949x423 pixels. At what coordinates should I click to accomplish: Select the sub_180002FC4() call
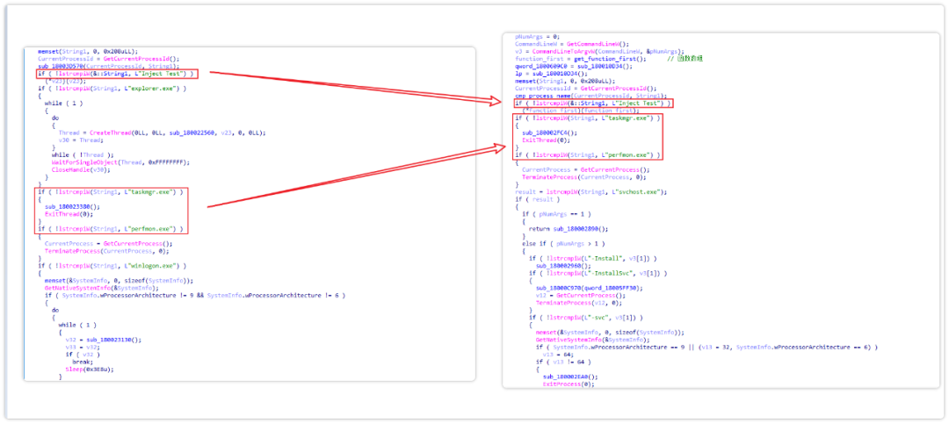[547, 133]
